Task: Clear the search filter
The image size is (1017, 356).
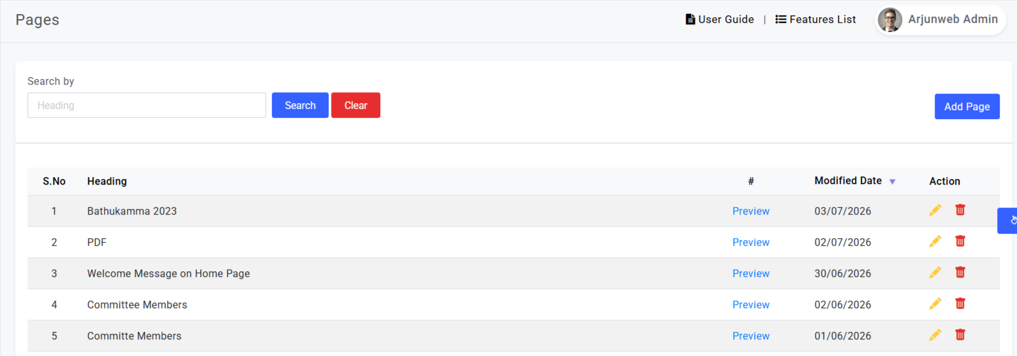Action: [x=355, y=105]
